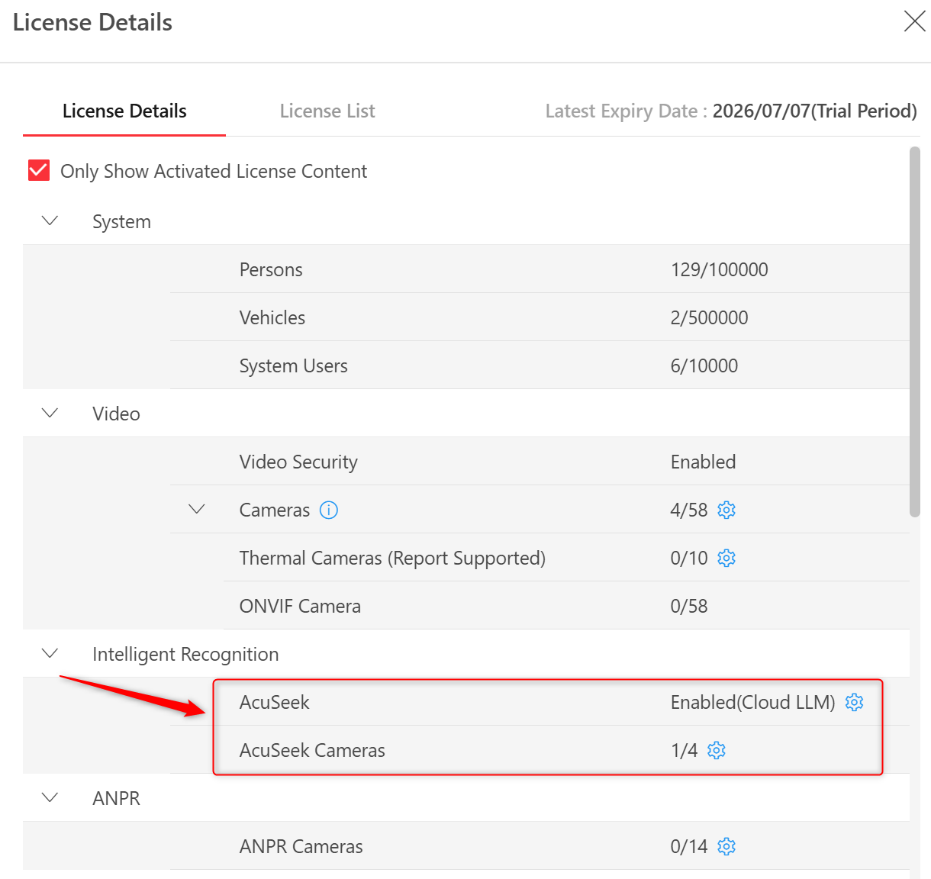Click the Intelligent Recognition section title

[185, 655]
